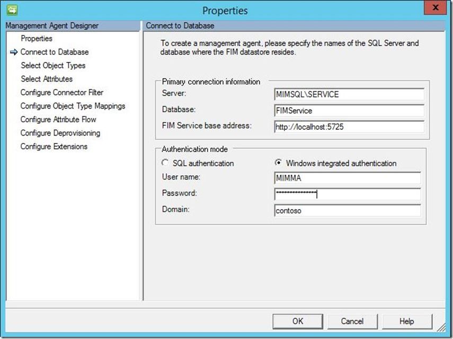453x339 pixels.
Task: Confirm settings with the OK button
Action: tap(298, 322)
